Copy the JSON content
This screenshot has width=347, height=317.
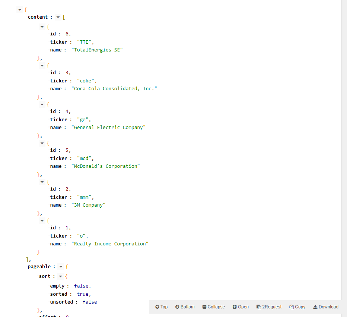pyautogui.click(x=297, y=307)
